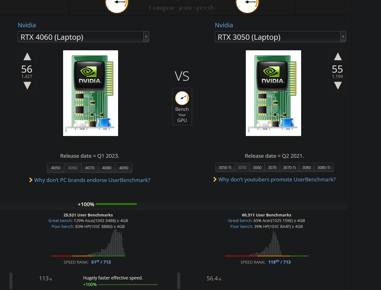The image size is (381, 290).
Task: Open Poor bench 83% HP(103C 8BB0) result
Action: click(x=88, y=227)
